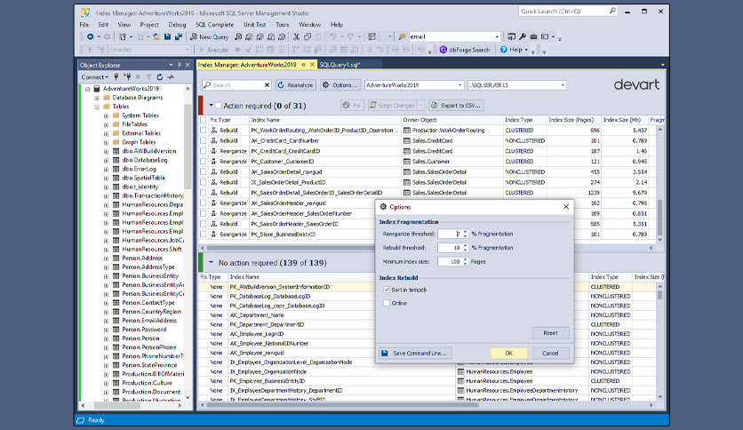The width and height of the screenshot is (743, 430).
Task: Click the Disconnect icon in Object Explorer
Action: (127, 76)
